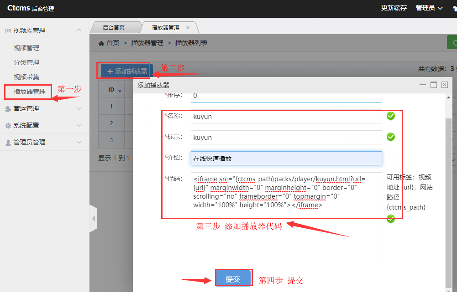
Task: Open 视频采集 in the sidebar menu
Action: (x=26, y=77)
